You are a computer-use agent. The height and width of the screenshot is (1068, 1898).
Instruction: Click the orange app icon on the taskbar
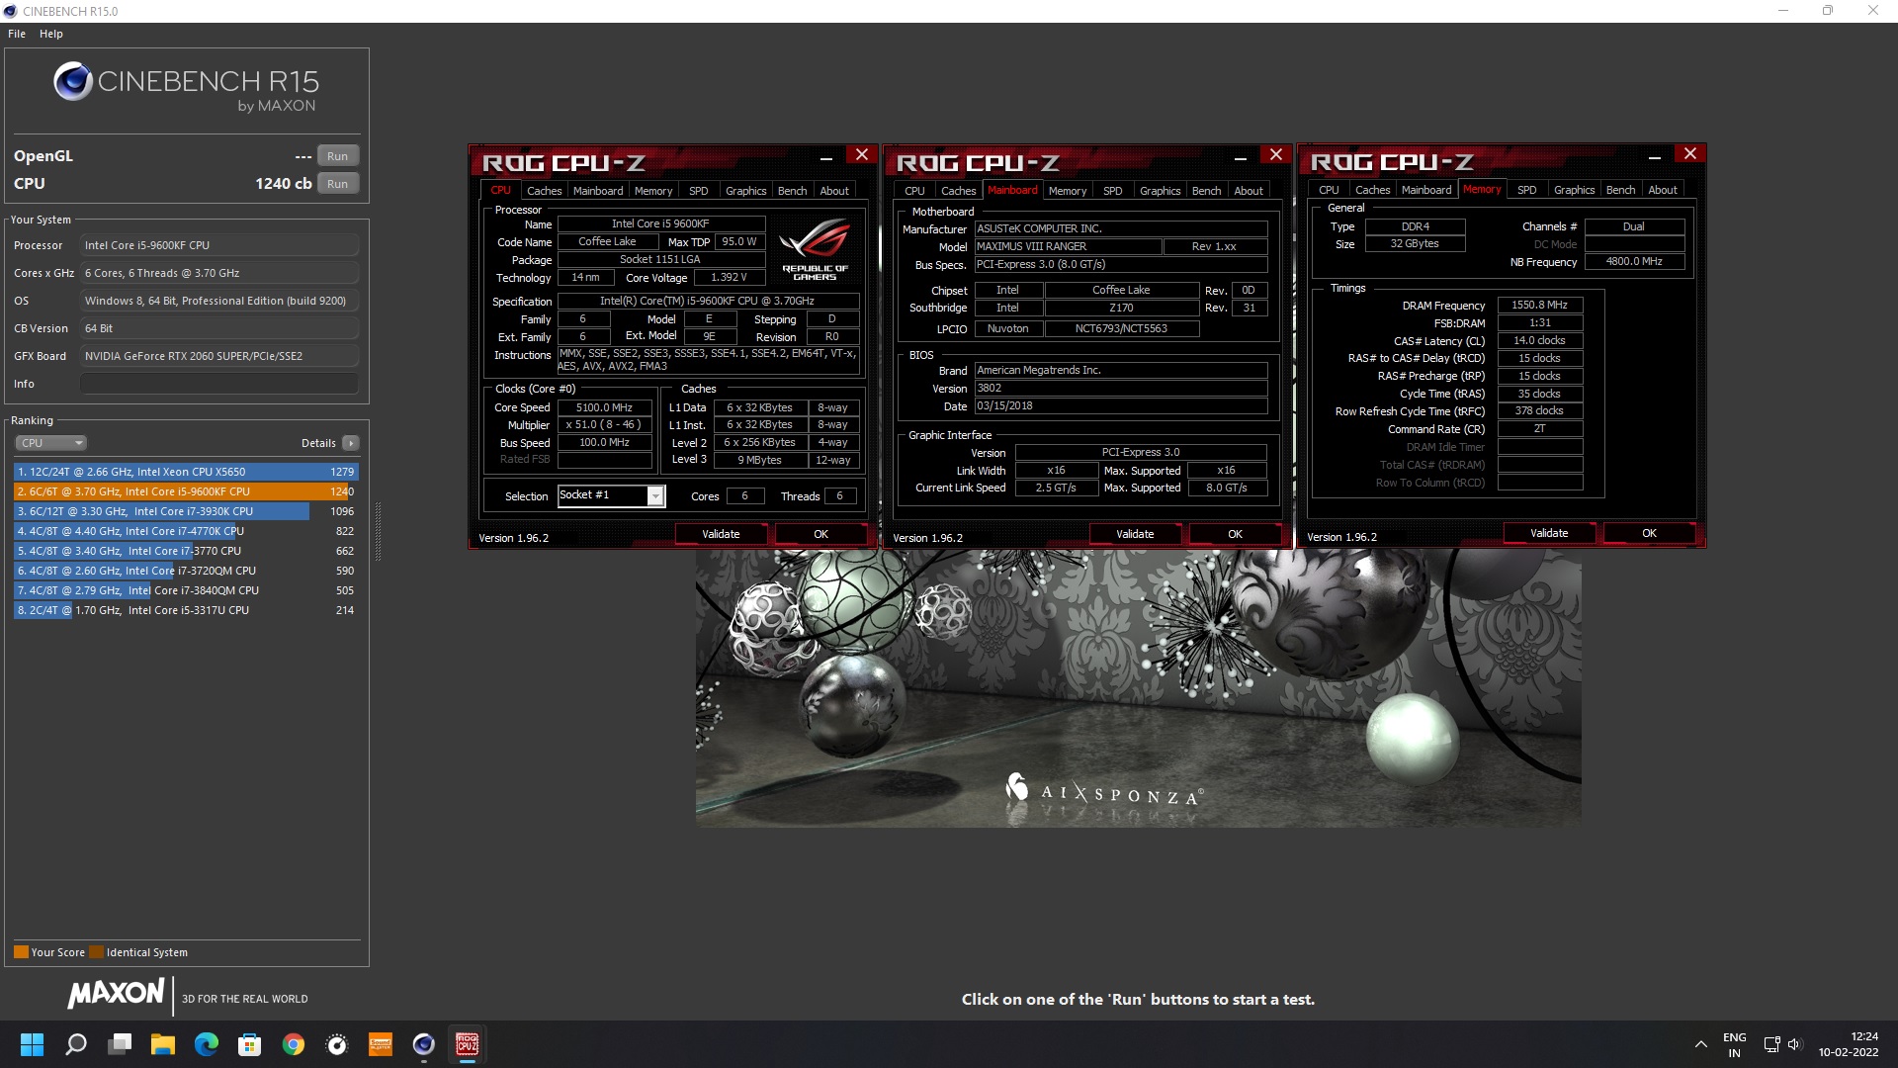coord(381,1044)
